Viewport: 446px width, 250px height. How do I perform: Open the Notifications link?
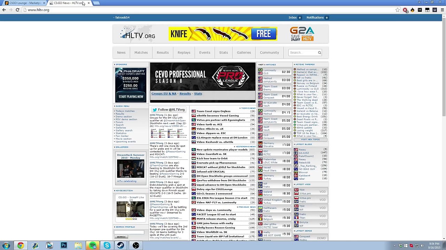click(315, 18)
